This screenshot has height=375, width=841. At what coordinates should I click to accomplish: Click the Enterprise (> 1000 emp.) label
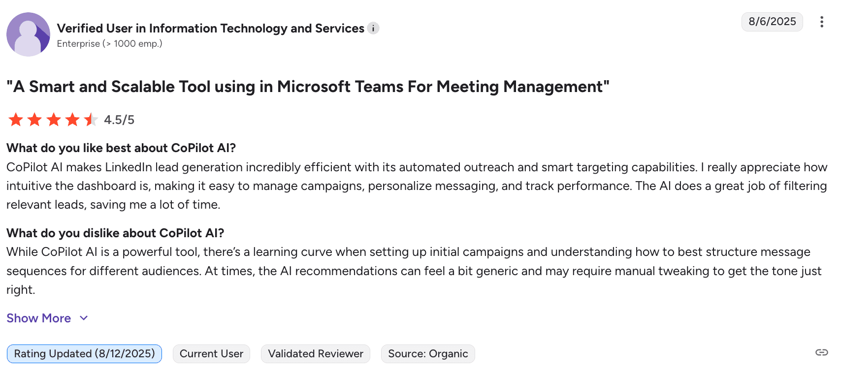coord(109,44)
